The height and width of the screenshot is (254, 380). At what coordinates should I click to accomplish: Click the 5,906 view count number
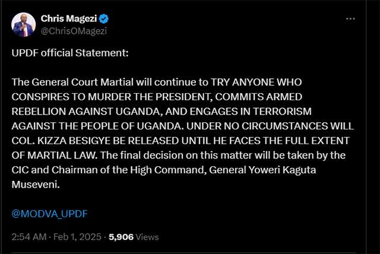[122, 237]
